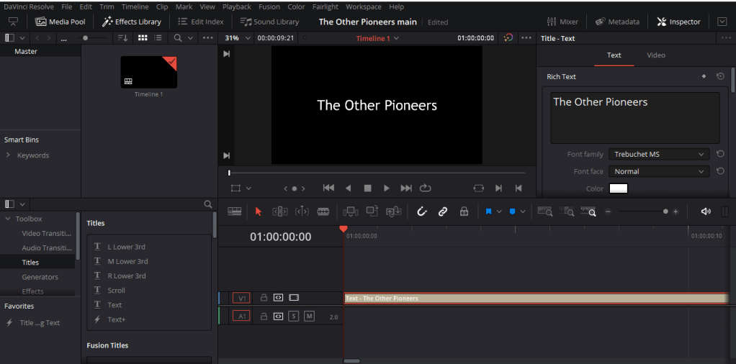Mute audio track A1 with M button
The width and height of the screenshot is (736, 364).
click(309, 316)
